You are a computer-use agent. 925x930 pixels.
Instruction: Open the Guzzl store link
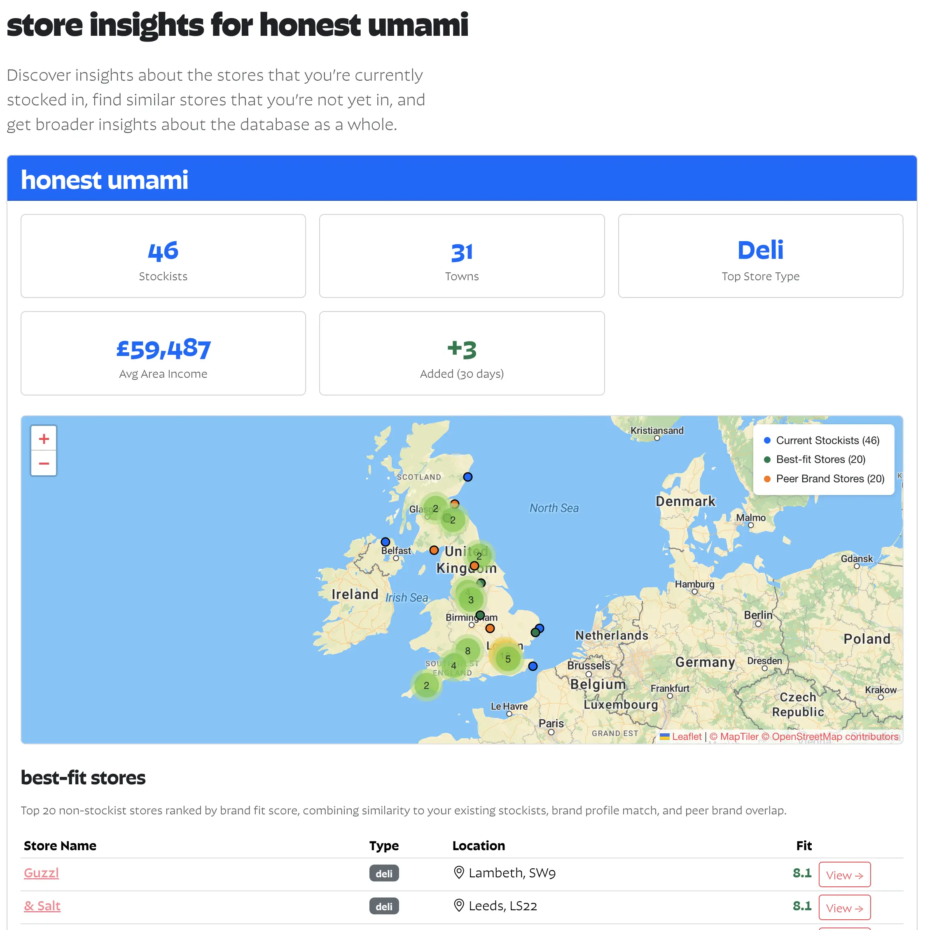(41, 873)
